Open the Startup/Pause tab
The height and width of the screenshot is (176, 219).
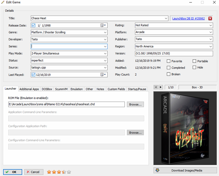coord(137,89)
